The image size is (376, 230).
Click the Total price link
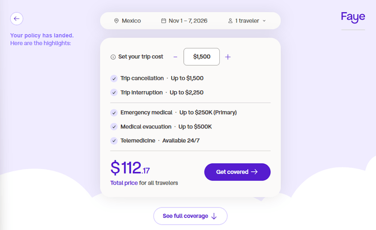[x=124, y=183]
